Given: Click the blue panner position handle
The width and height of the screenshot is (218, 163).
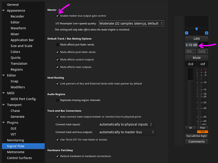Looking at the screenshot, I should point(196,29).
